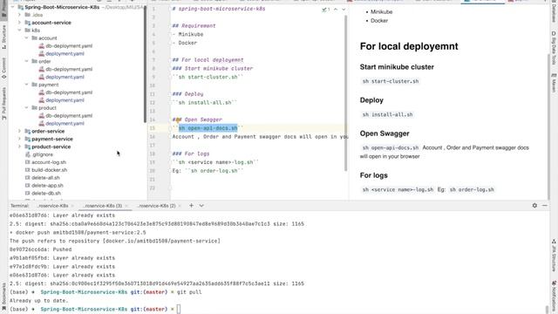Open deployment.yaml under account folder
The height and width of the screenshot is (314, 558).
click(x=65, y=54)
